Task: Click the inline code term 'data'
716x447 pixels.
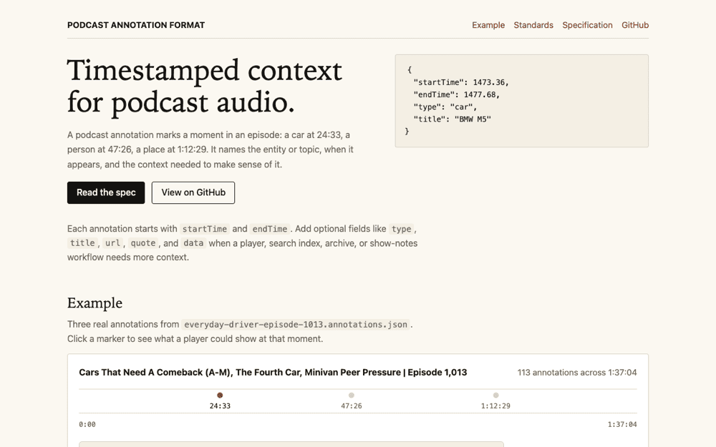Action: point(193,243)
